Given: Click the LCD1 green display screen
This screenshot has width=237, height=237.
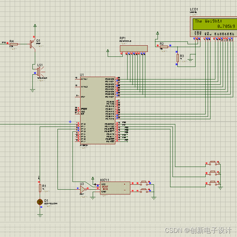Looking at the screenshot, I should tap(215, 24).
